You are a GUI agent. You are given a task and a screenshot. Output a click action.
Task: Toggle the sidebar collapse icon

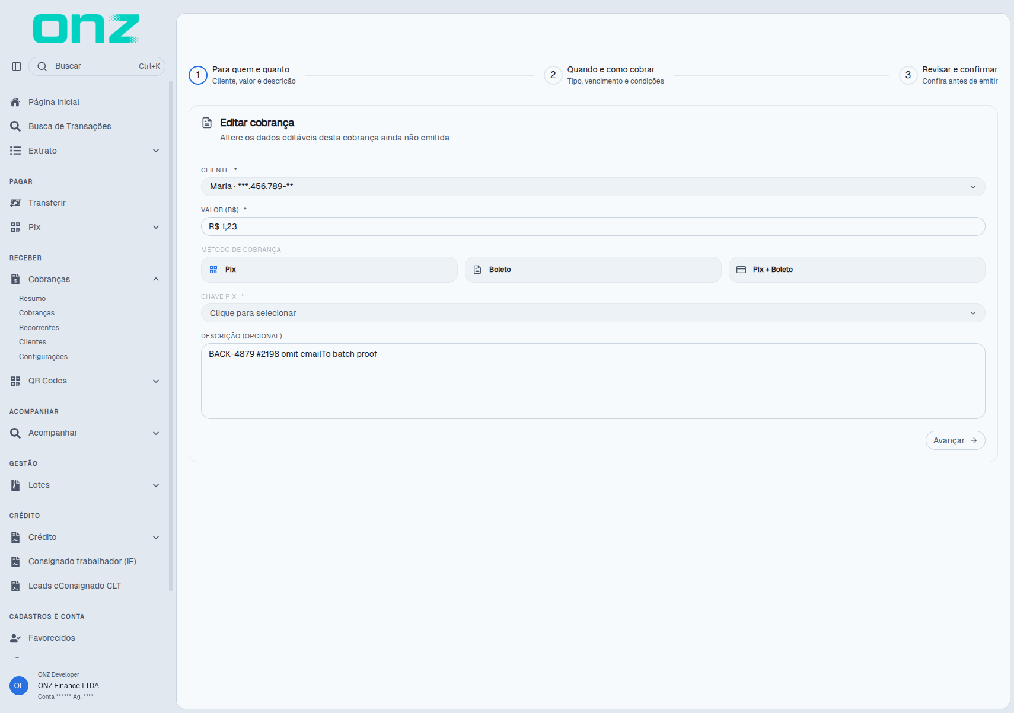[17, 66]
